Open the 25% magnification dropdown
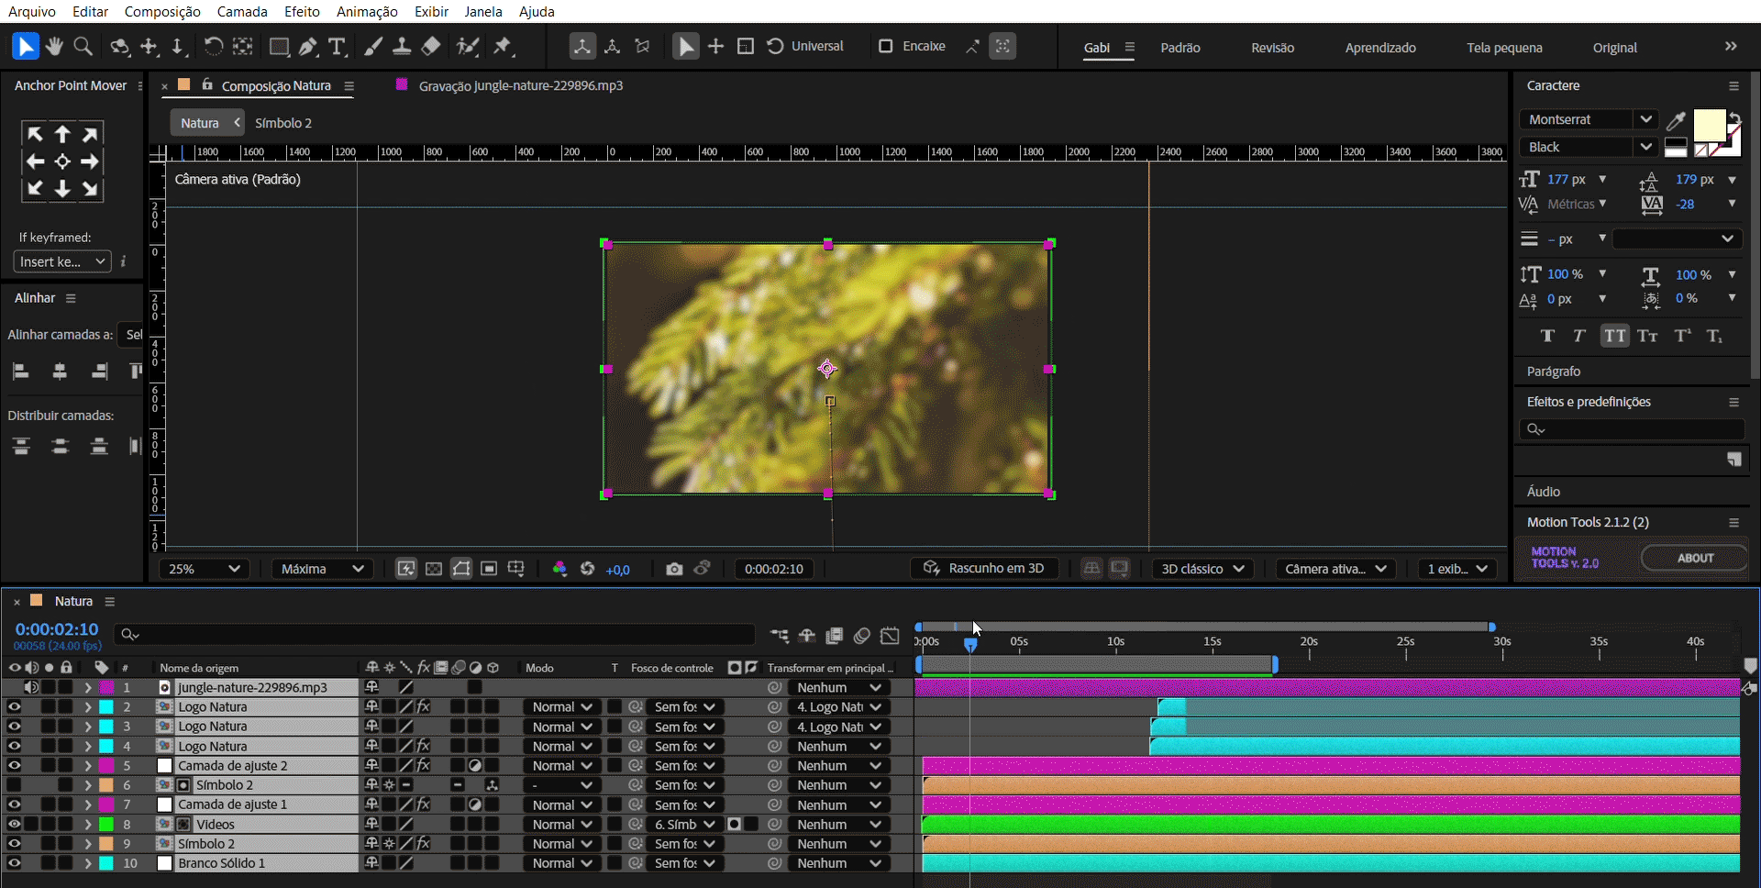Image resolution: width=1761 pixels, height=888 pixels. click(204, 569)
